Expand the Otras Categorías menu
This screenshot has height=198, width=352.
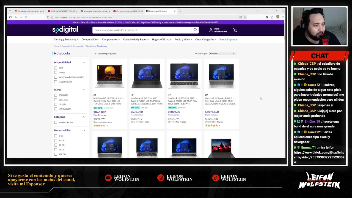(206, 39)
